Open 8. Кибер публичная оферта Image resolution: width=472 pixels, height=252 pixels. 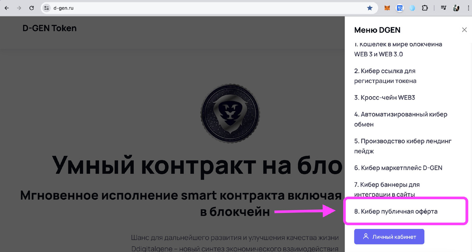coord(396,211)
